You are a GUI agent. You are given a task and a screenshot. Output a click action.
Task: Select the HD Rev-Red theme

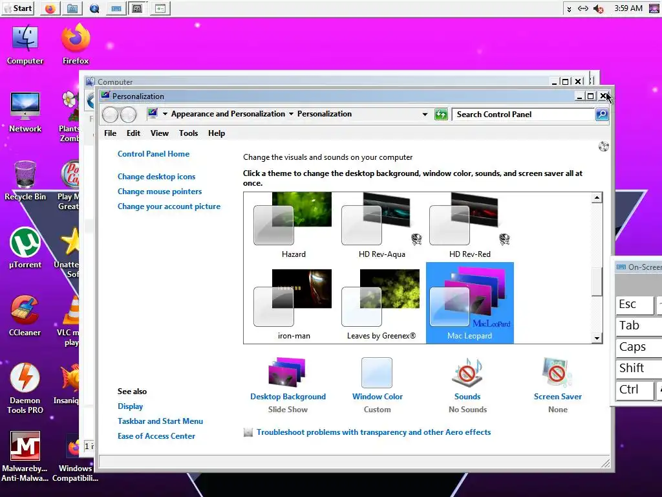(469, 225)
